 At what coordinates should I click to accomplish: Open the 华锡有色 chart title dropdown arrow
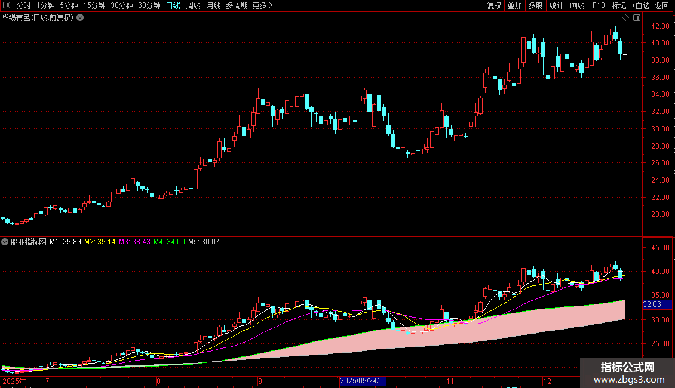click(x=80, y=18)
